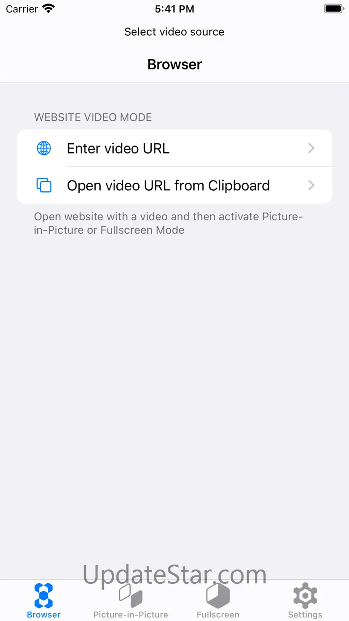Choose Enter video URL

click(x=174, y=148)
